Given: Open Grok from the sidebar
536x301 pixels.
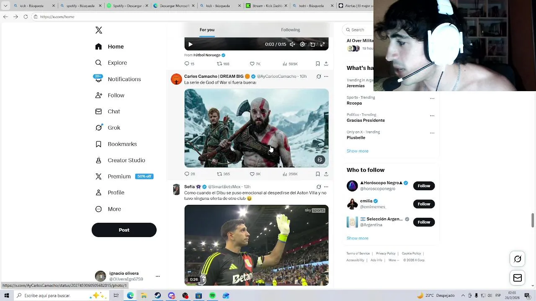Looking at the screenshot, I should pyautogui.click(x=108, y=128).
